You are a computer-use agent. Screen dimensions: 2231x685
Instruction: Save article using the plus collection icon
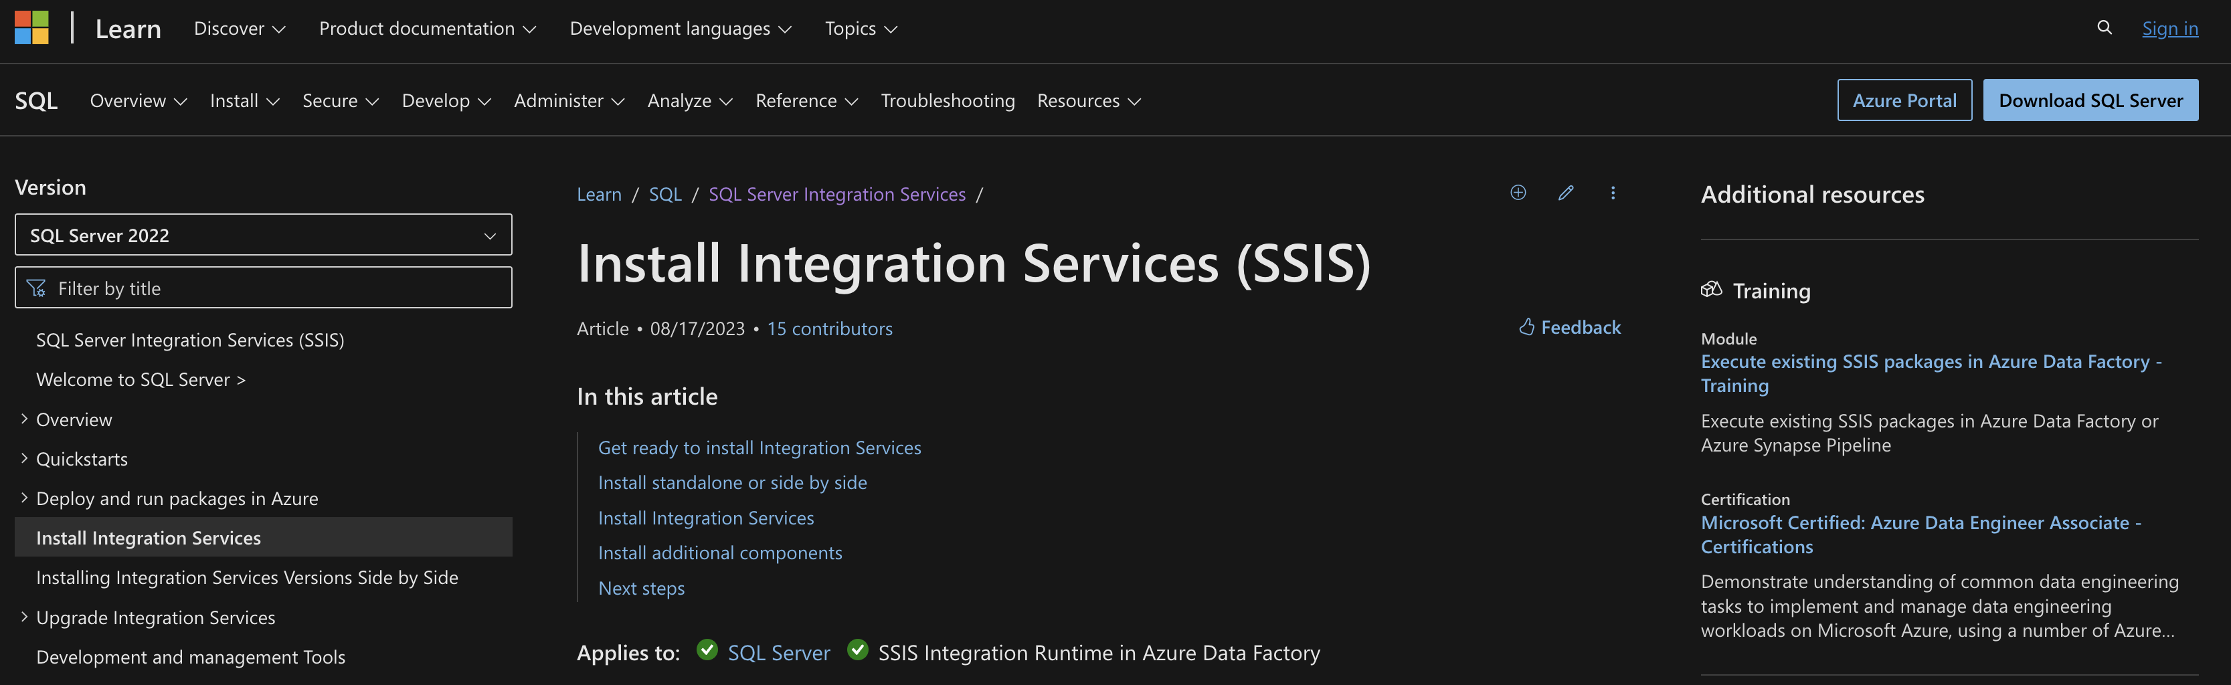1518,192
